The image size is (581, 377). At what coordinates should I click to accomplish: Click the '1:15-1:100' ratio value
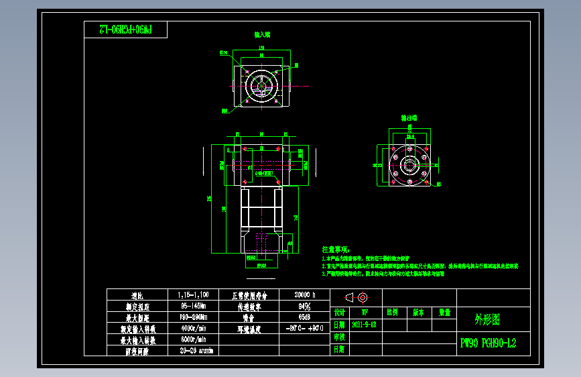tap(193, 295)
